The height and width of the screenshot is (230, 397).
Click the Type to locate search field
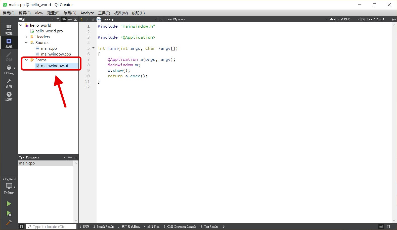pos(51,226)
